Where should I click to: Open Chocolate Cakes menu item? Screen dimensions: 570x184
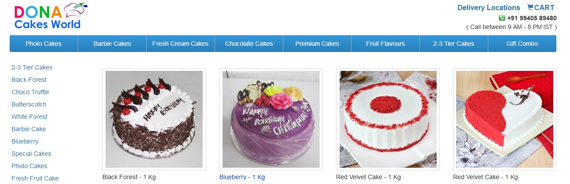[249, 44]
